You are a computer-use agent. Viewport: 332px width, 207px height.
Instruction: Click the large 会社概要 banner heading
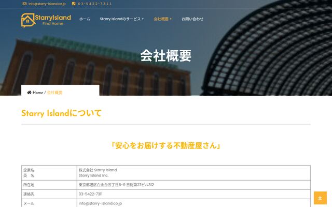(166, 55)
